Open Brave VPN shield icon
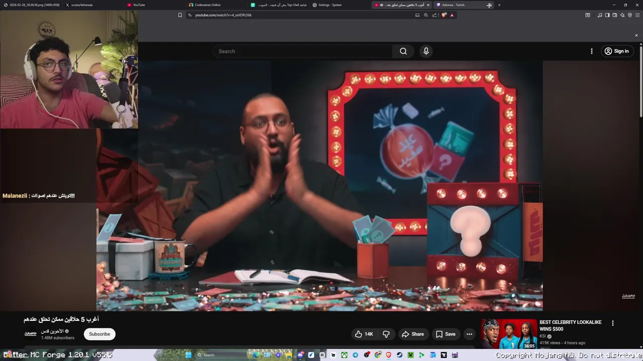Viewport: 643px width, 361px height. coord(630,15)
